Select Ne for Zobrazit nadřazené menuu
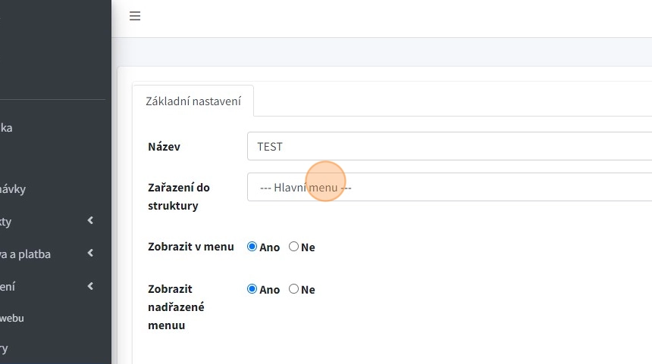 294,289
